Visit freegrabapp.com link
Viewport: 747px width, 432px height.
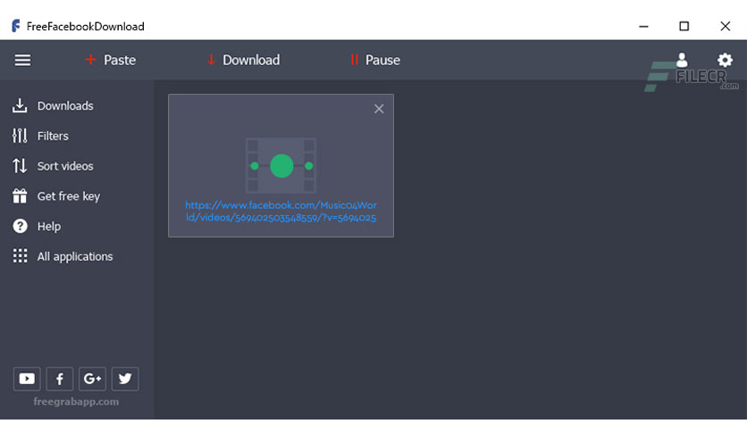point(76,402)
